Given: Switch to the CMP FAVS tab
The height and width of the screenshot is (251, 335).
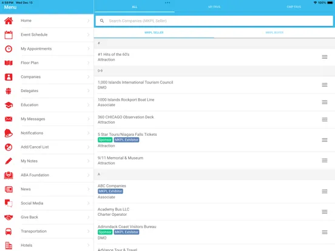Looking at the screenshot, I should click(x=294, y=7).
